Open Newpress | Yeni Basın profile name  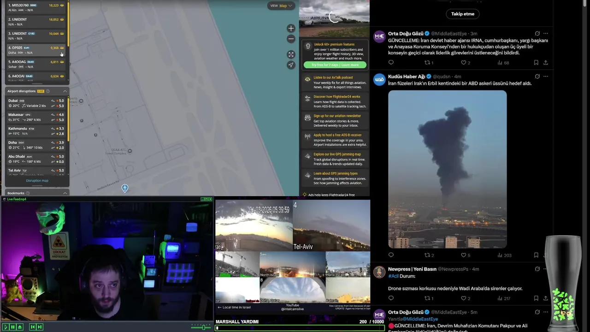point(412,269)
